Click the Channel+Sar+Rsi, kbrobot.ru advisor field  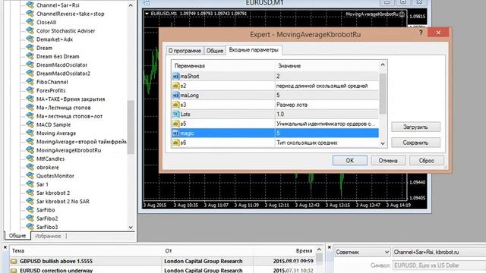coord(439,252)
